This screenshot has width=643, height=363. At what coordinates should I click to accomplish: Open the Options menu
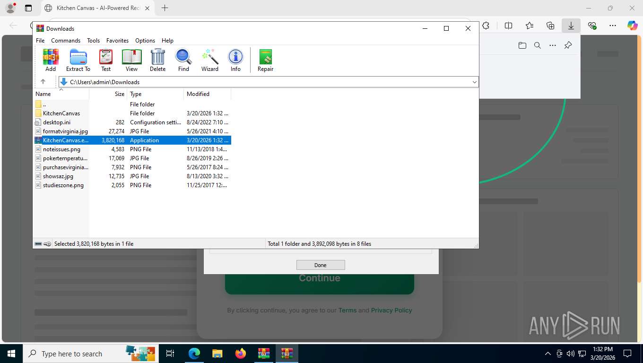[145, 41]
